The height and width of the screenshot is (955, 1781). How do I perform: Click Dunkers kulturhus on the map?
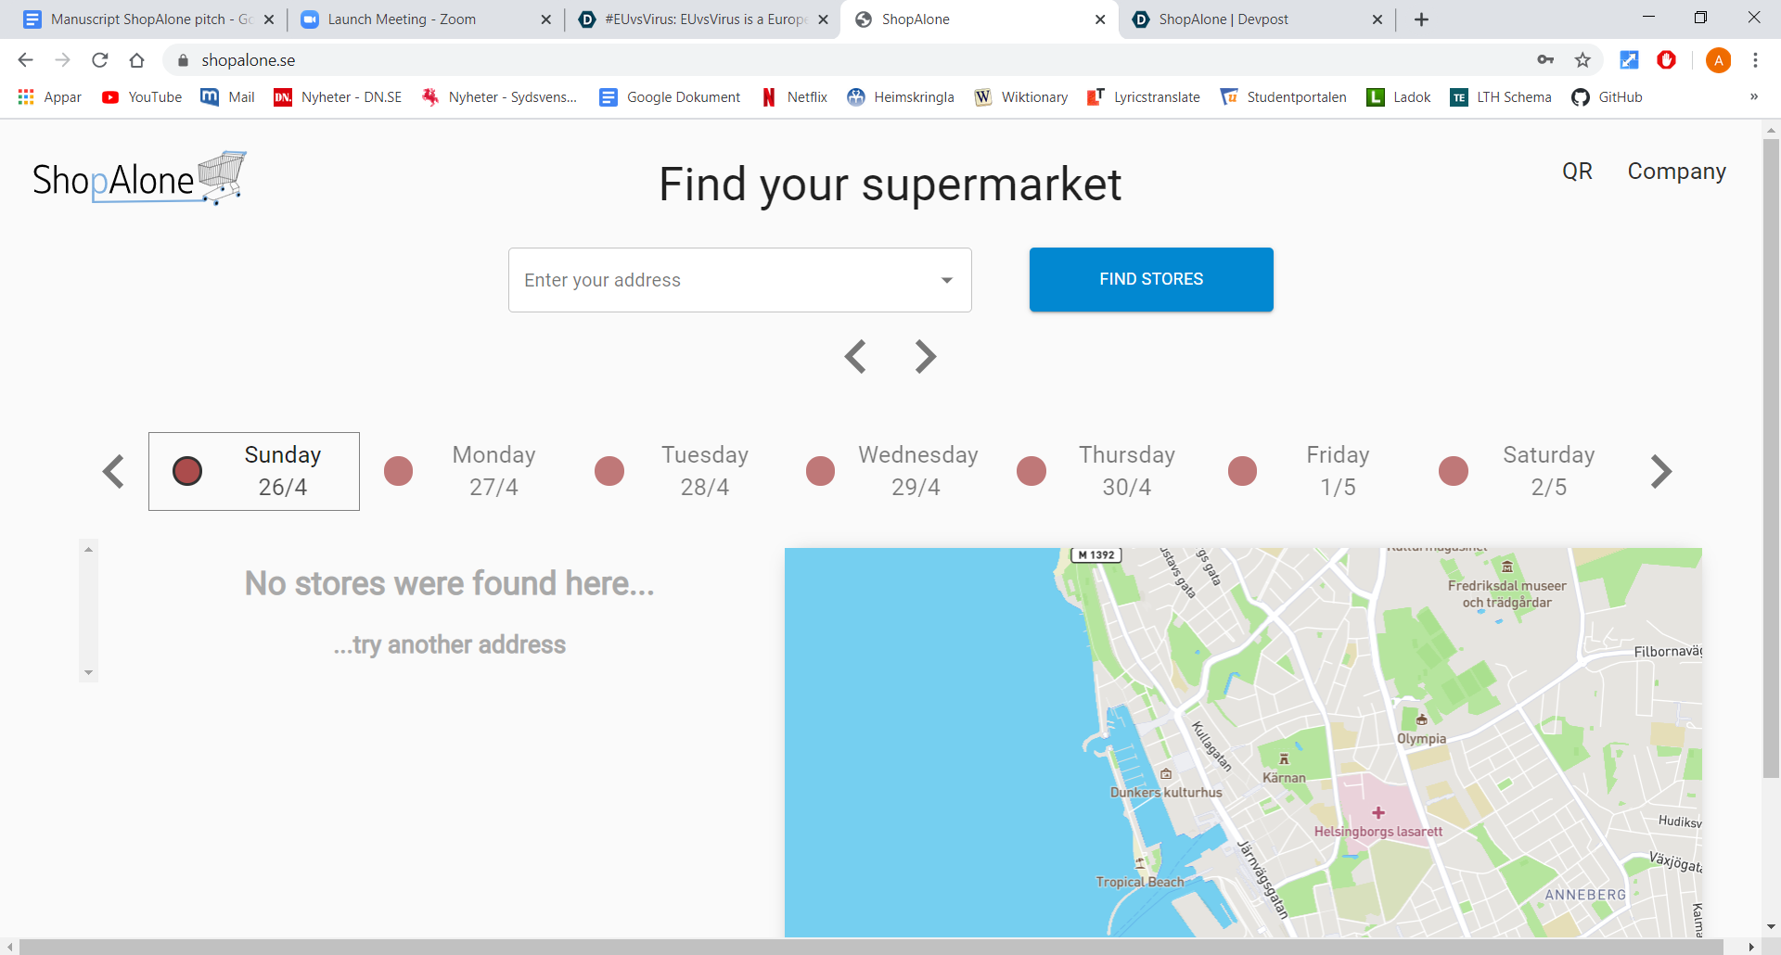pyautogui.click(x=1166, y=792)
